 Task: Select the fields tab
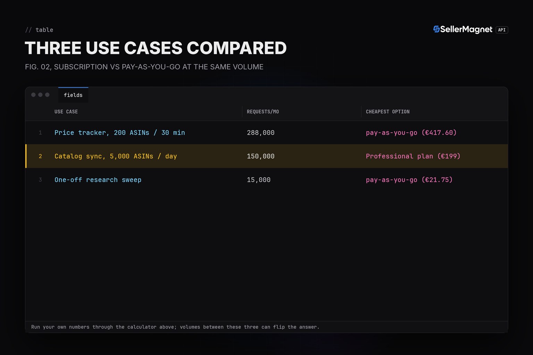(x=73, y=95)
